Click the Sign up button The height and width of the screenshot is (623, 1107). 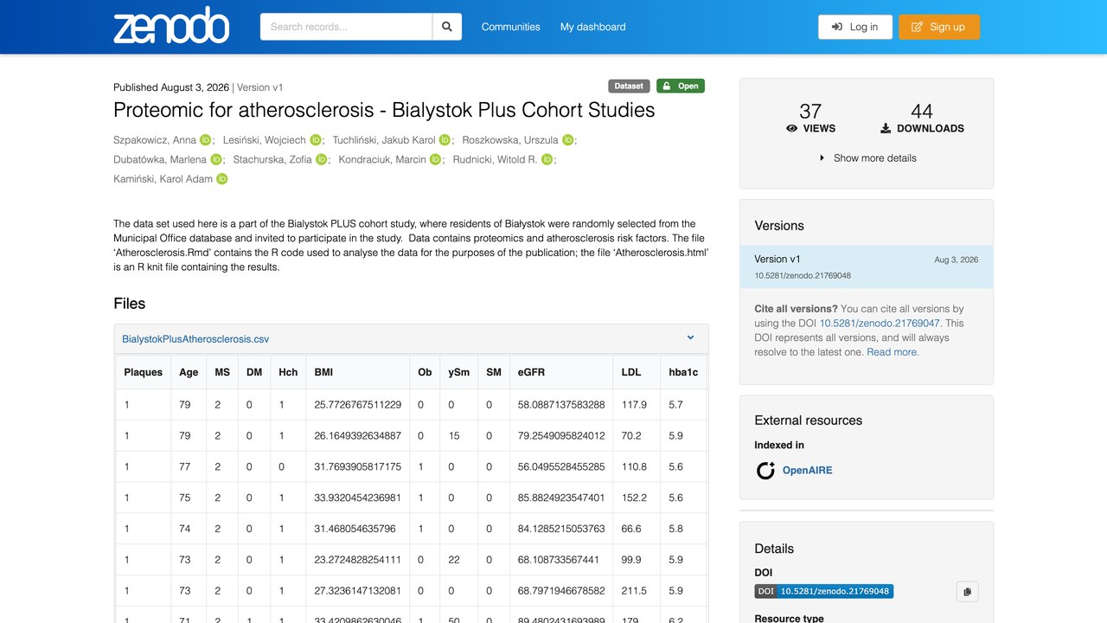pos(939,27)
